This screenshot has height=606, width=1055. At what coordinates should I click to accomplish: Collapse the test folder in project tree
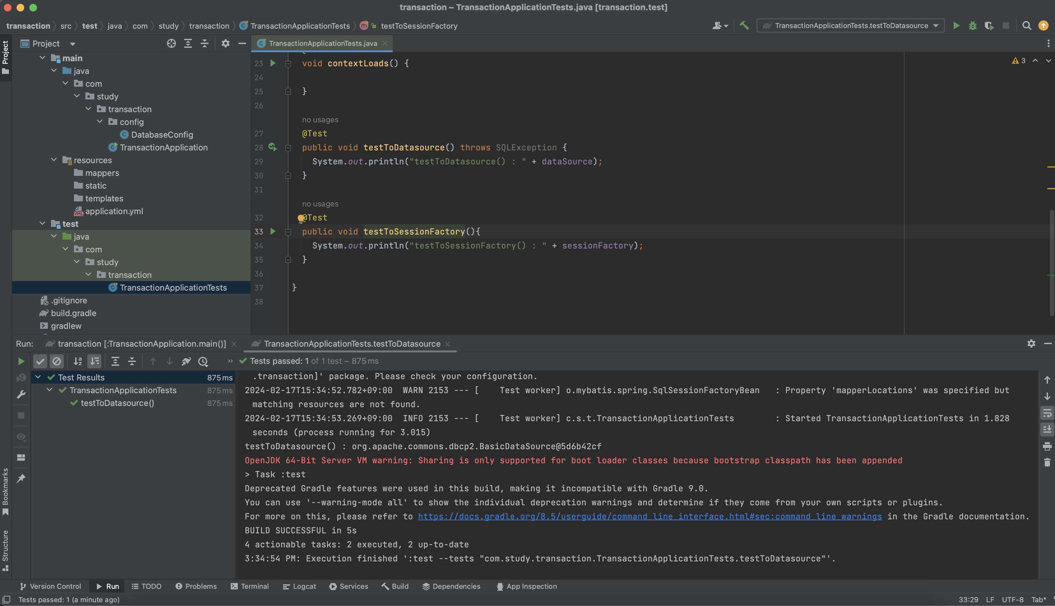(42, 223)
